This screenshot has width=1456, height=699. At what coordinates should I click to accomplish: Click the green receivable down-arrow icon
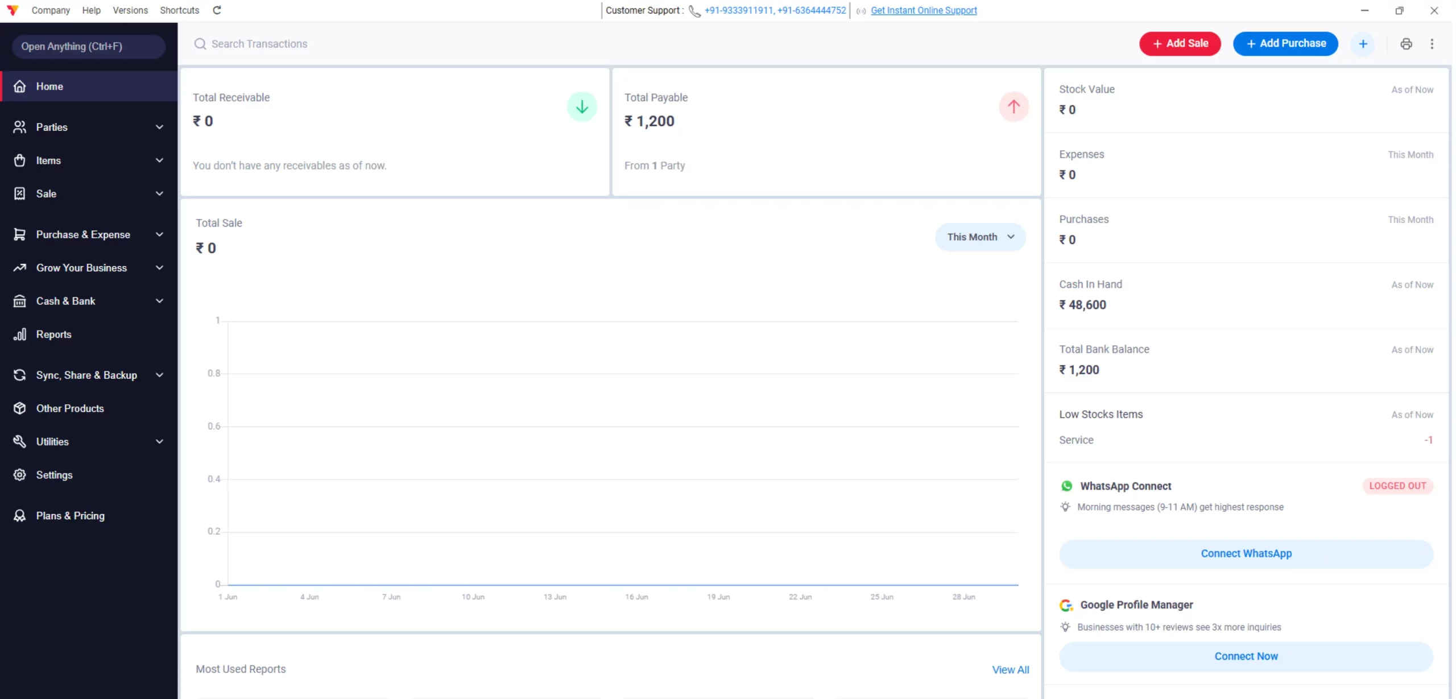(582, 106)
